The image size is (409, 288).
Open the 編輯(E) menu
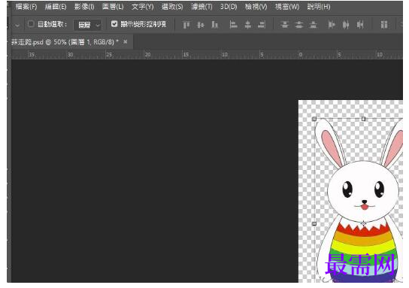(56, 7)
